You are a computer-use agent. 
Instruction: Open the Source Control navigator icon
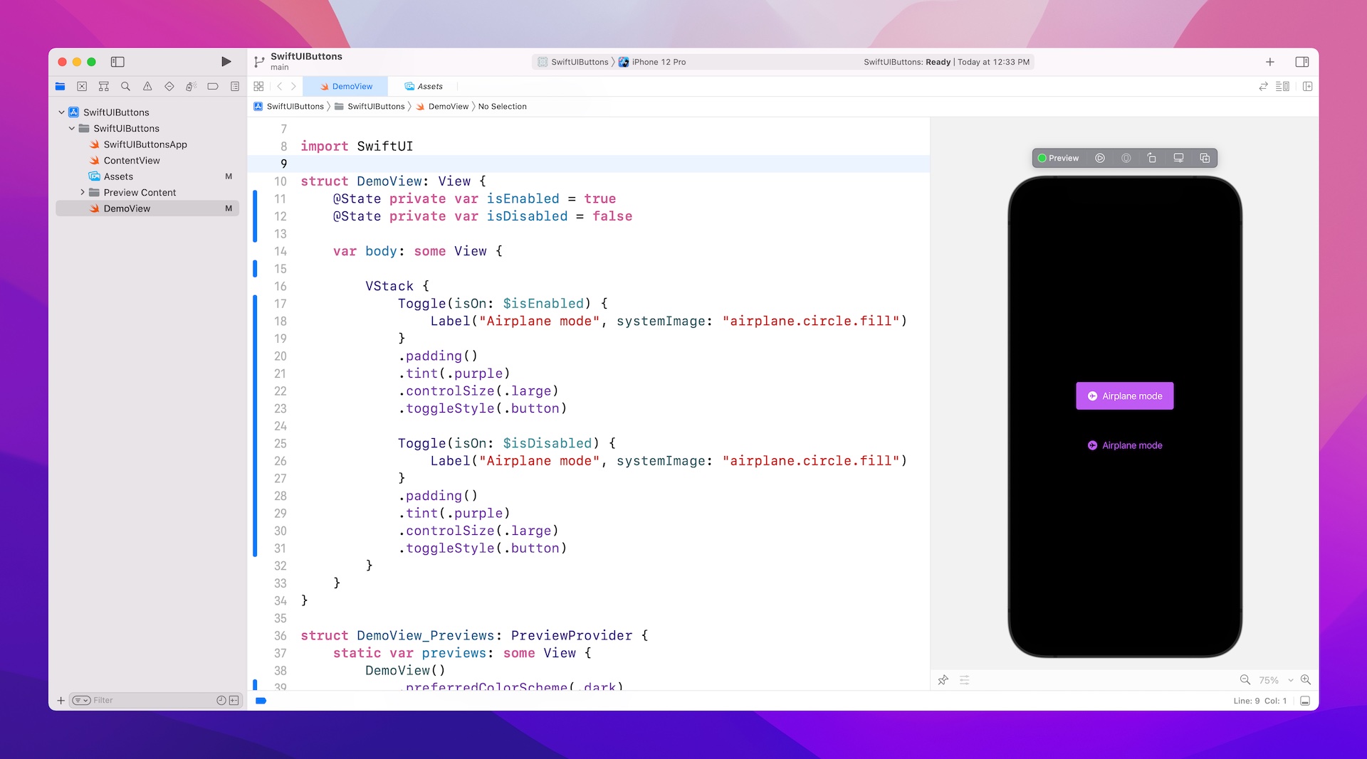pyautogui.click(x=82, y=86)
